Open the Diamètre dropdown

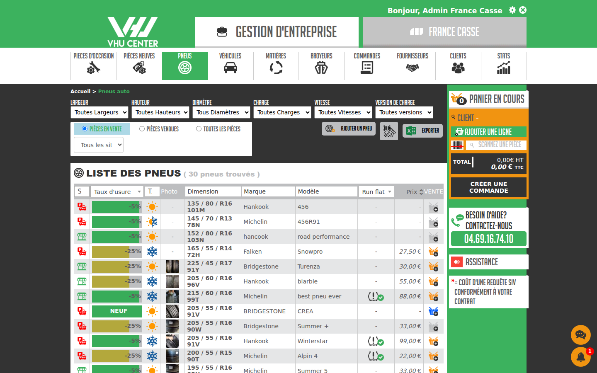click(x=221, y=112)
